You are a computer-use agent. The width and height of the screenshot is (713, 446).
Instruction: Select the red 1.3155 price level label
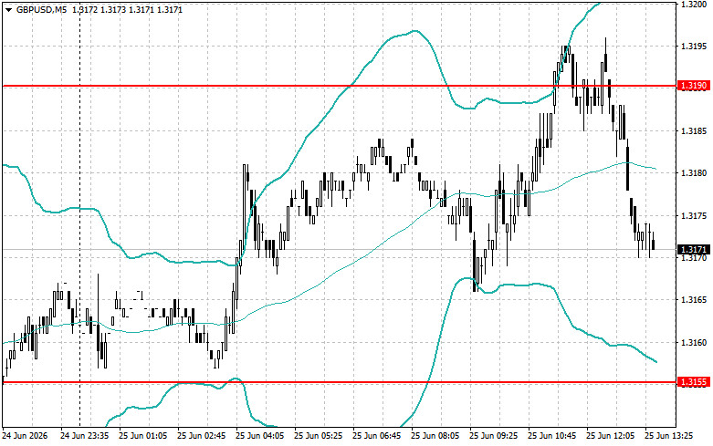point(694,382)
